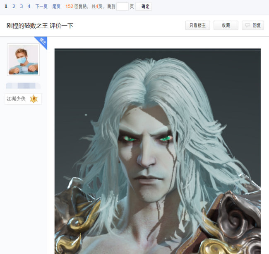Confirm page jump with 确定 button
This screenshot has width=269, height=254.
pos(144,7)
